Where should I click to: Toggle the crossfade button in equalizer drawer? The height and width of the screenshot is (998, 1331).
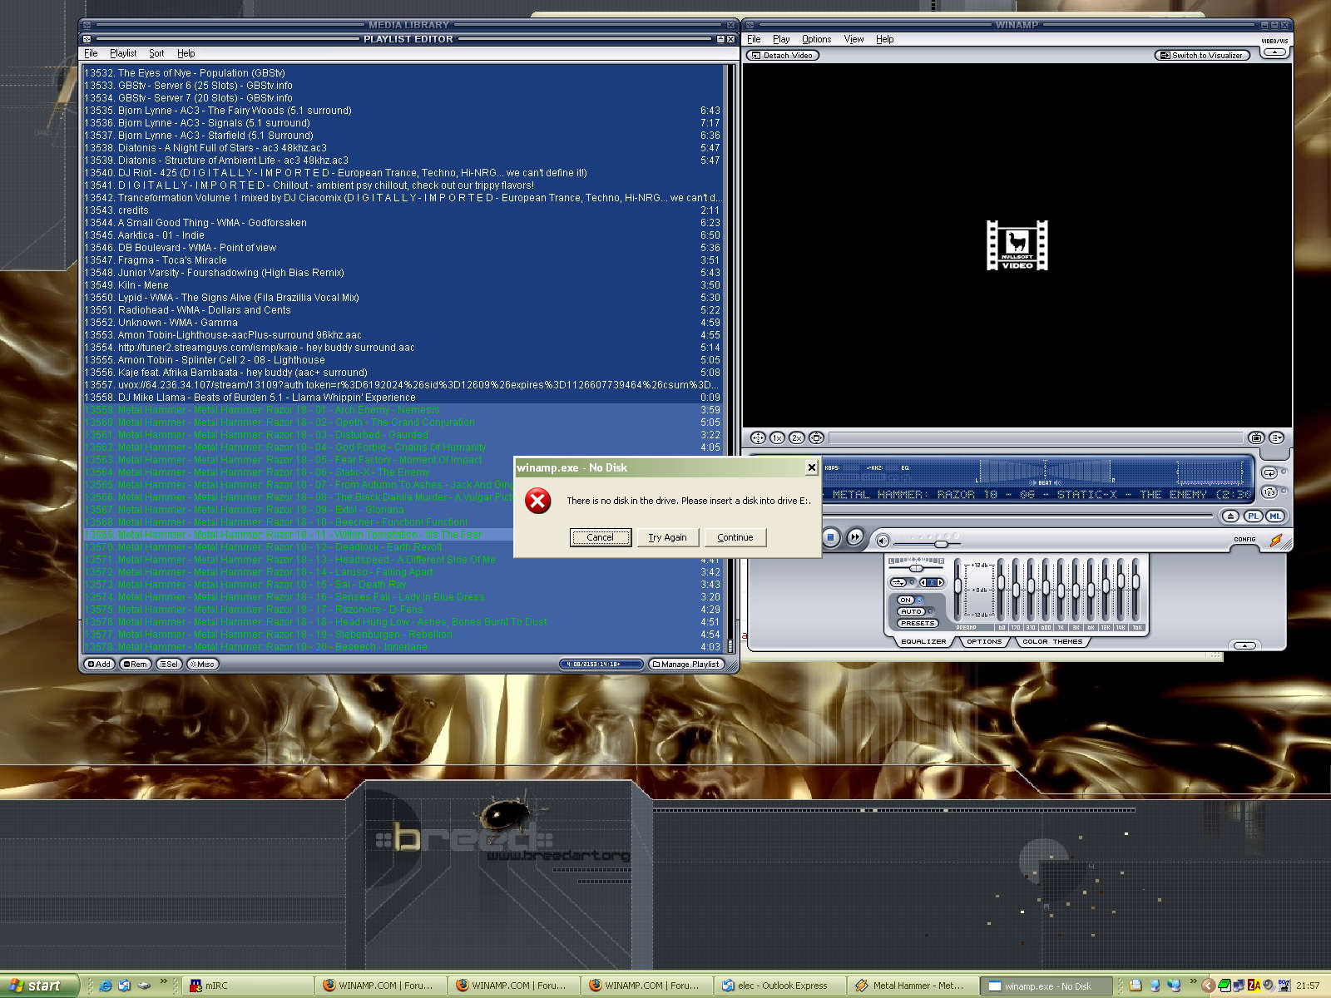point(898,582)
